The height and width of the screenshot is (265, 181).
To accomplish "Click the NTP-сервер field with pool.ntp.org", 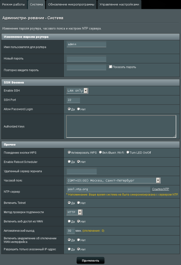I will point(108,189).
